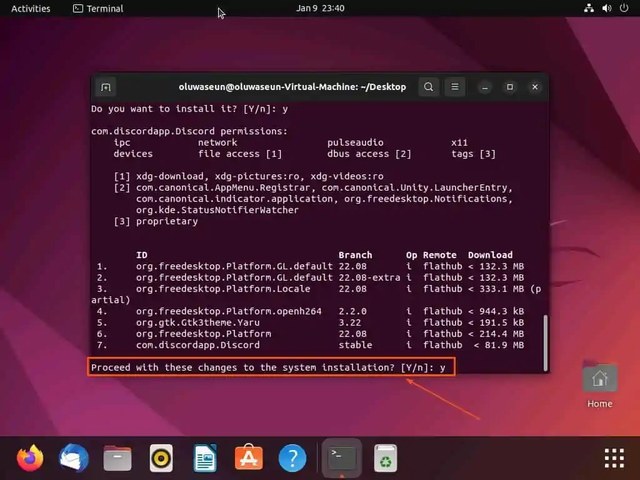Click the '[3] proprietary' line
The image size is (640, 480).
[x=156, y=221]
